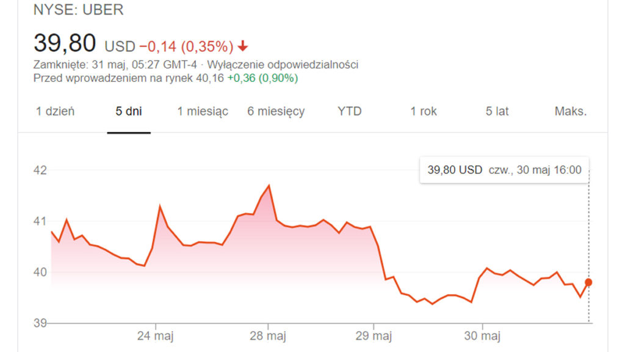Select the 1 dzień tab
This screenshot has width=625, height=352.
click(x=55, y=111)
